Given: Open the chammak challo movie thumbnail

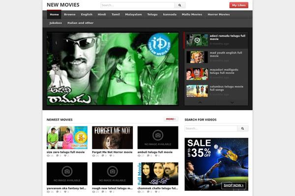Looking at the screenshot, I should 158,173.
